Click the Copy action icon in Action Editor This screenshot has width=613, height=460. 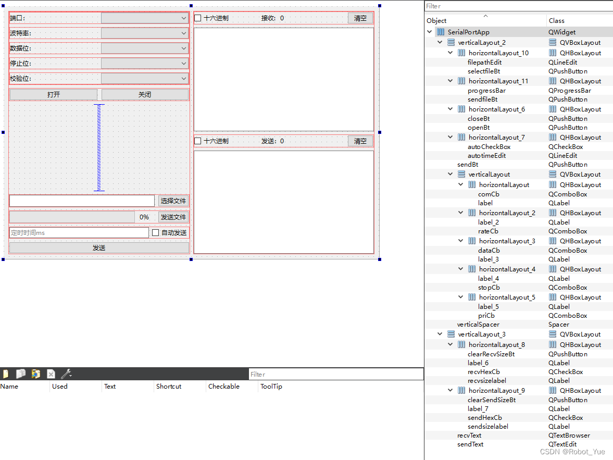click(x=21, y=374)
